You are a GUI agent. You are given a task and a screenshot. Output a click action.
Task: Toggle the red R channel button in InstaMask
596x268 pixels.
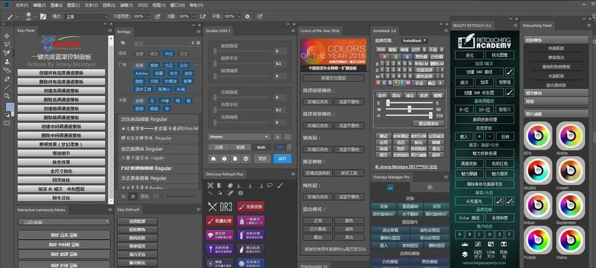click(x=384, y=56)
